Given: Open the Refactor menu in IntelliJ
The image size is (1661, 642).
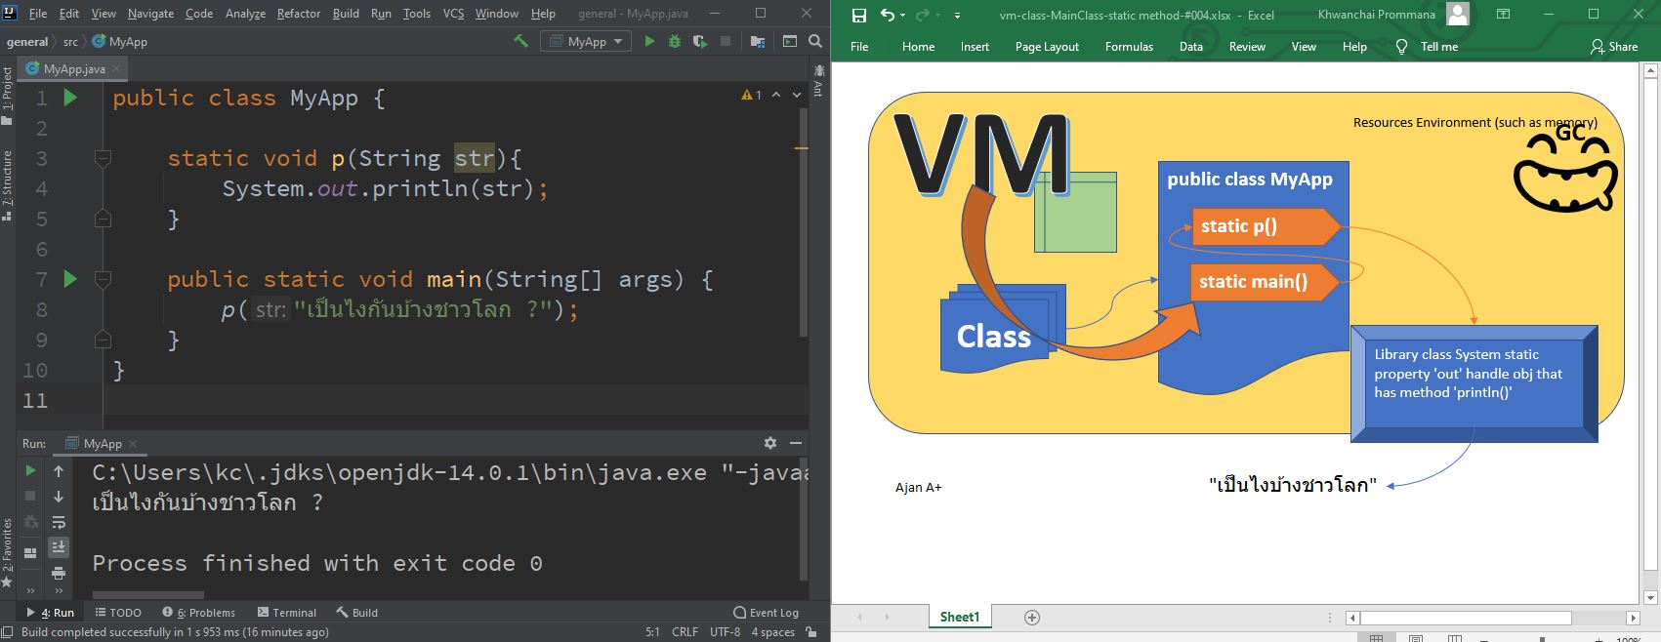Looking at the screenshot, I should (299, 14).
